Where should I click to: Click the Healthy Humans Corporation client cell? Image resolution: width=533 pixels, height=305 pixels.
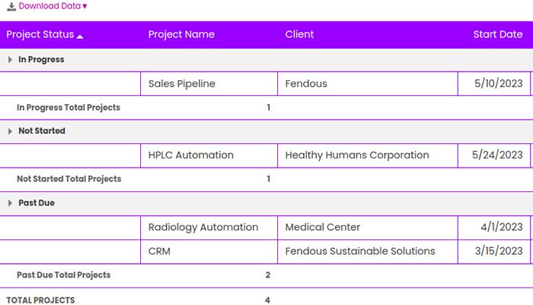pyautogui.click(x=357, y=155)
